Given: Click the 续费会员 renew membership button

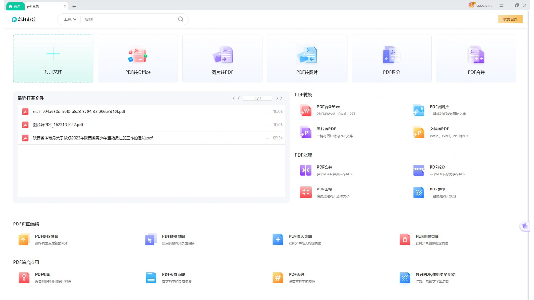Looking at the screenshot, I should (510, 19).
